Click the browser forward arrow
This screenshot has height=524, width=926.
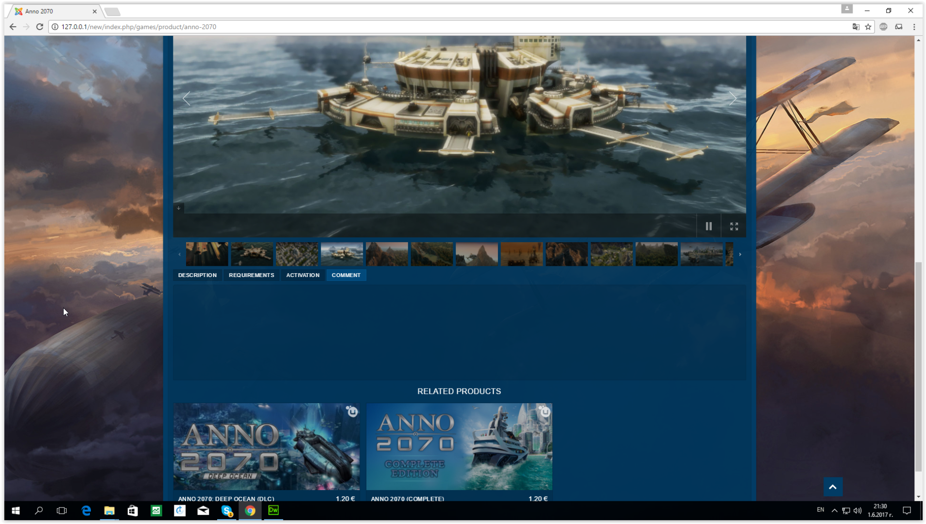(26, 27)
